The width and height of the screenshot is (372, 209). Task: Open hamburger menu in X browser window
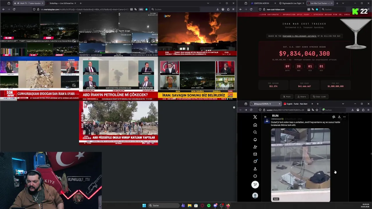pos(368,110)
